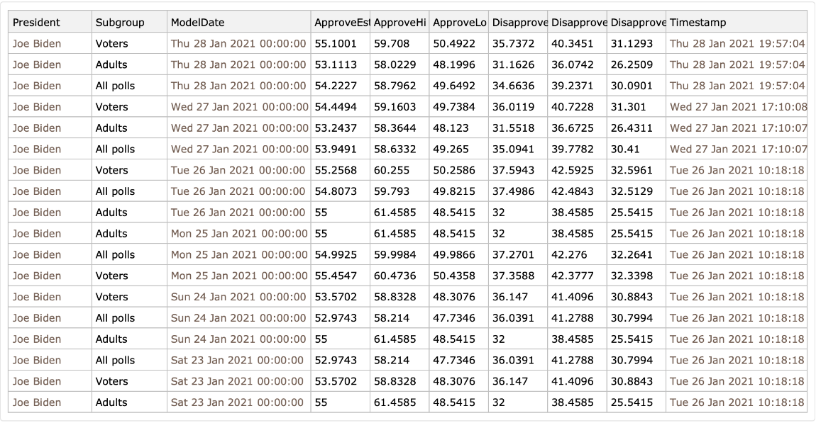This screenshot has height=435, width=816.
Task: Click the ApproveEst column header
Action: point(341,23)
